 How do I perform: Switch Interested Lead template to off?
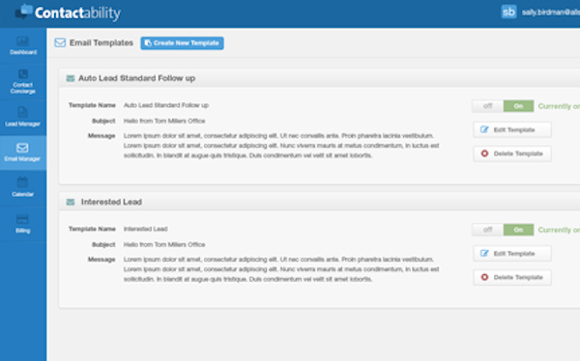[487, 230]
